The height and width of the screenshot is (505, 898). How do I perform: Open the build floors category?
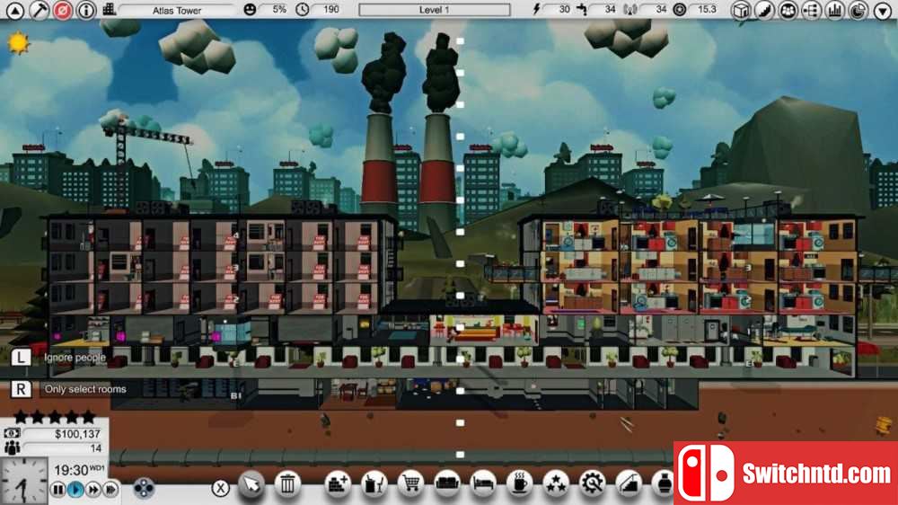pos(338,485)
